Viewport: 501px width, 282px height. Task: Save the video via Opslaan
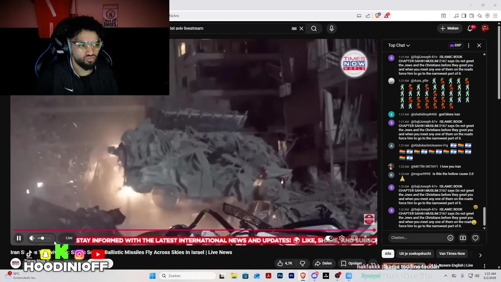[x=351, y=263]
